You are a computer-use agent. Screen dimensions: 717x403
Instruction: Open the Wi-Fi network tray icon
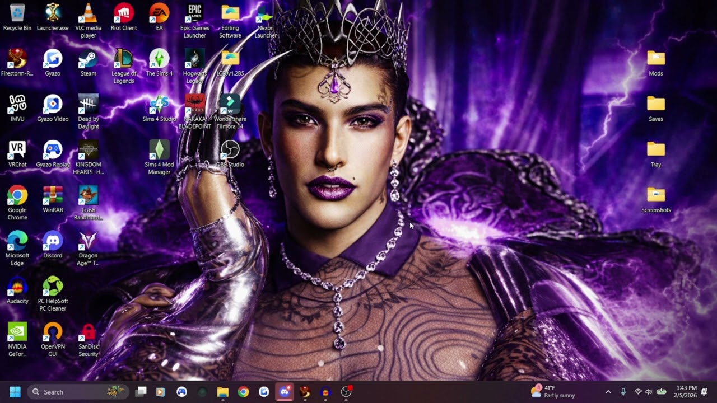pos(637,392)
